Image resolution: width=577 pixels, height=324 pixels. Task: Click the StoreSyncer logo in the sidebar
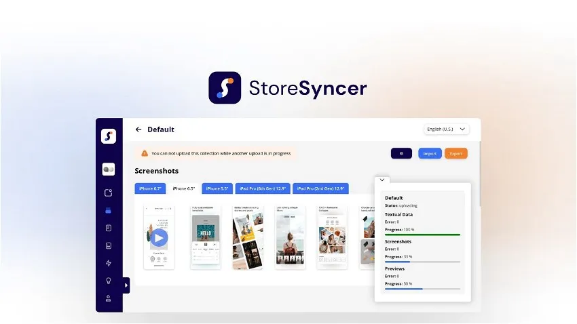click(x=109, y=136)
